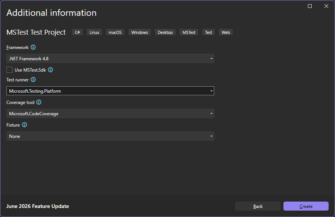
Task: Click the Additional information title
Action: (x=52, y=13)
